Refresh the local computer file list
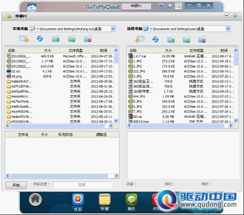 40,38
